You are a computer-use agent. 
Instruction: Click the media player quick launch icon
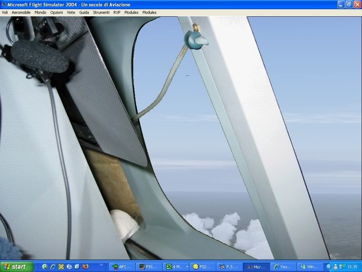tap(69, 267)
